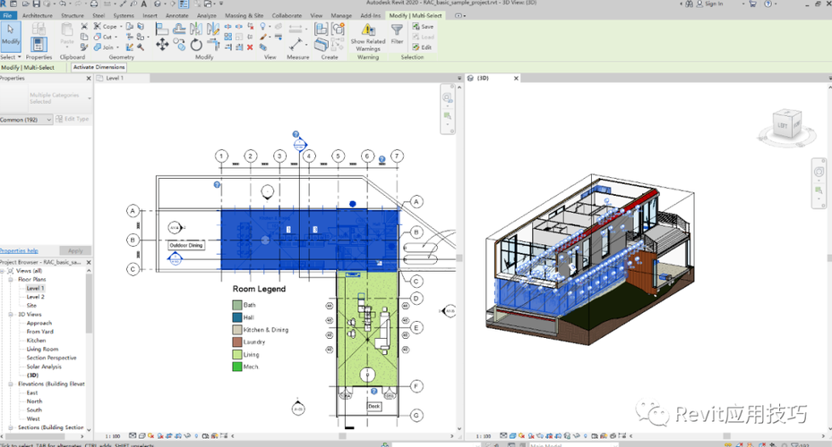Image resolution: width=832 pixels, height=447 pixels.
Task: Select the Modify arrow tool
Action: tap(11, 35)
